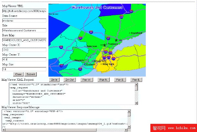Click the horizontal scrollbar thumb in Response box
197x132 pixels.
pos(51,130)
